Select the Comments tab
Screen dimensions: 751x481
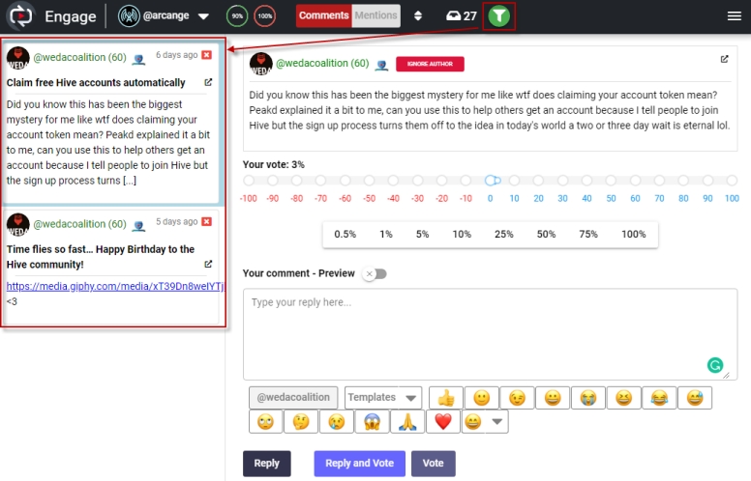pyautogui.click(x=323, y=16)
